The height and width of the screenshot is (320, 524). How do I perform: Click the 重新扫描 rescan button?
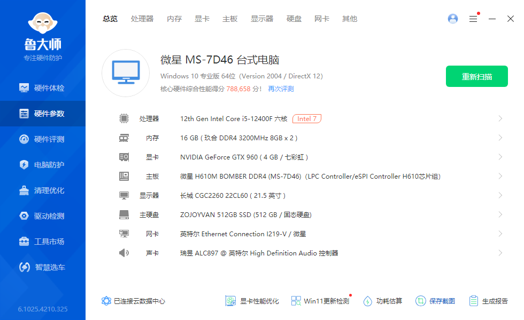(x=477, y=76)
